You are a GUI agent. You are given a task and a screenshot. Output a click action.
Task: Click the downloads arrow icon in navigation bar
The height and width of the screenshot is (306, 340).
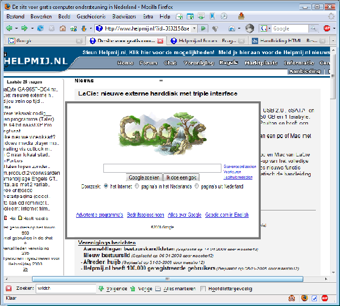pyautogui.click(x=84, y=28)
